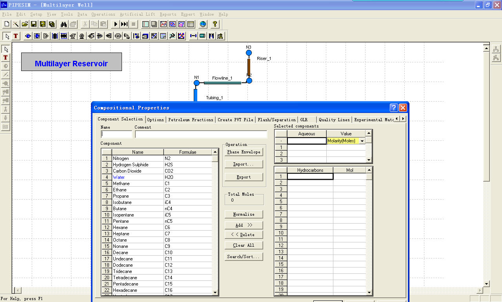Open the table grid icon in top toolbar
The width and height of the screenshot is (502, 302).
tap(191, 24)
